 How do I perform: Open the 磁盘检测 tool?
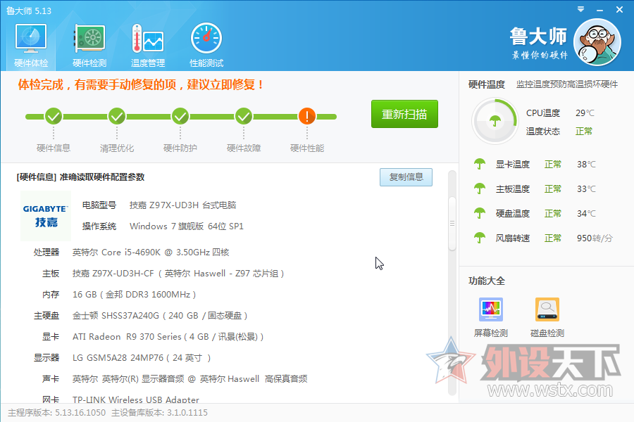[x=547, y=317]
